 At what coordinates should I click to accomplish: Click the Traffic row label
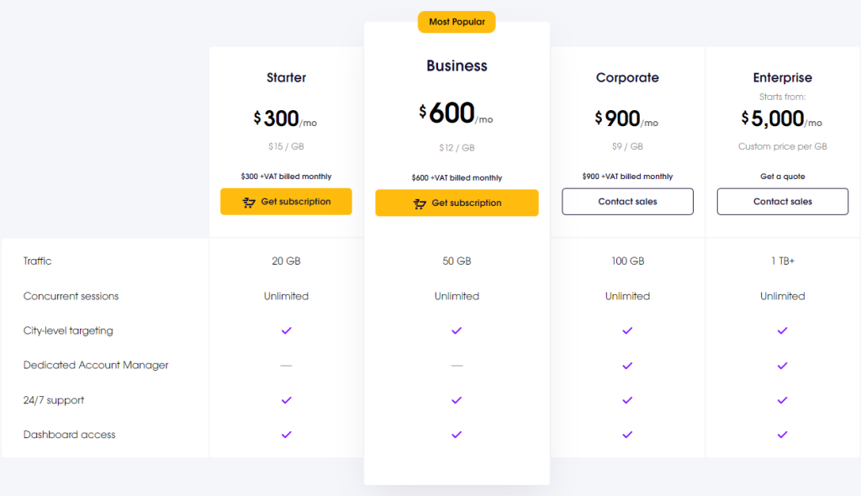coord(38,261)
